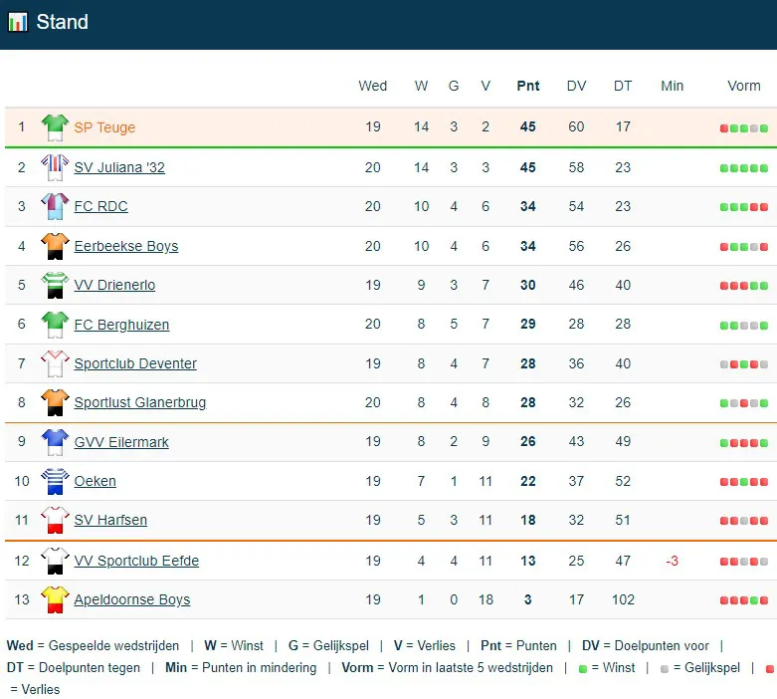Open the VV Drienerlo team page
Viewport: 777px width, 699px height.
pos(114,285)
